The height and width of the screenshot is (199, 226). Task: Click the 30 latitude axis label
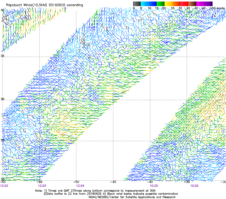pos(2,99)
